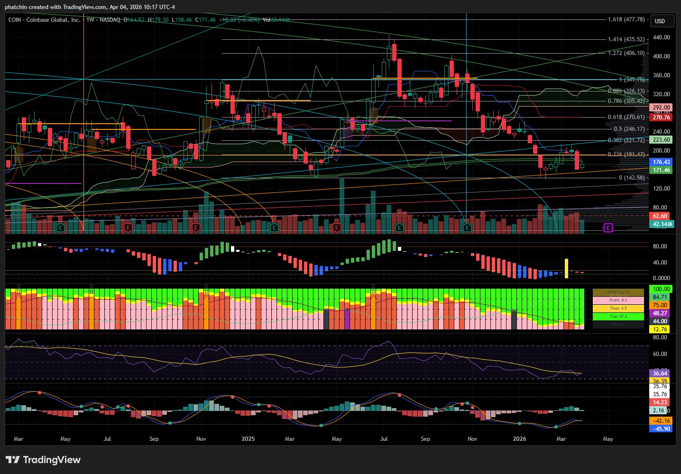Click the 2.16 histogram axis label
The height and width of the screenshot is (474, 681).
658,410
